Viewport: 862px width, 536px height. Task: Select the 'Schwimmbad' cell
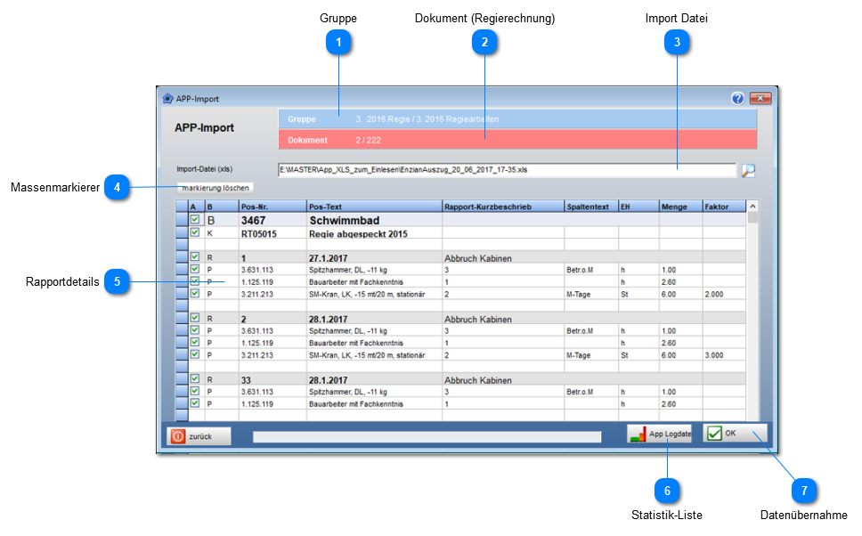coord(374,220)
